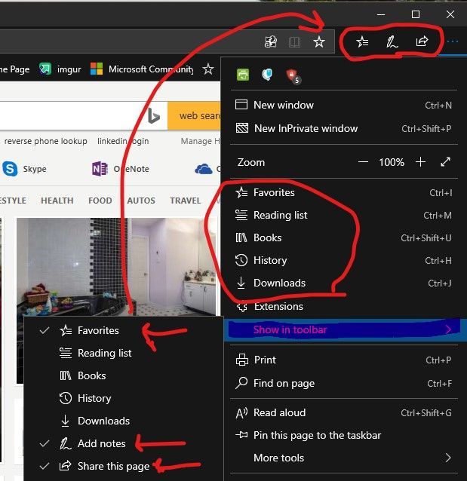
Task: Click the Bing logo in search box
Action: (x=153, y=116)
